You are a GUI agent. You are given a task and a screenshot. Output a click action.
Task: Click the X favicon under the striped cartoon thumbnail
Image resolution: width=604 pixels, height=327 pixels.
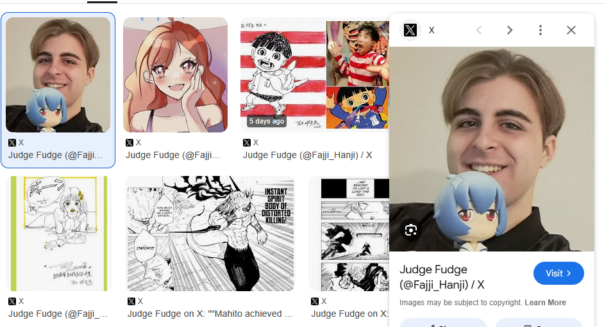(247, 143)
